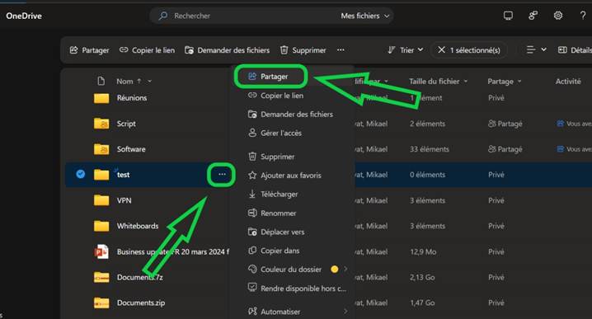Open the Business update PowerPoint file
592x319 pixels.
point(173,251)
